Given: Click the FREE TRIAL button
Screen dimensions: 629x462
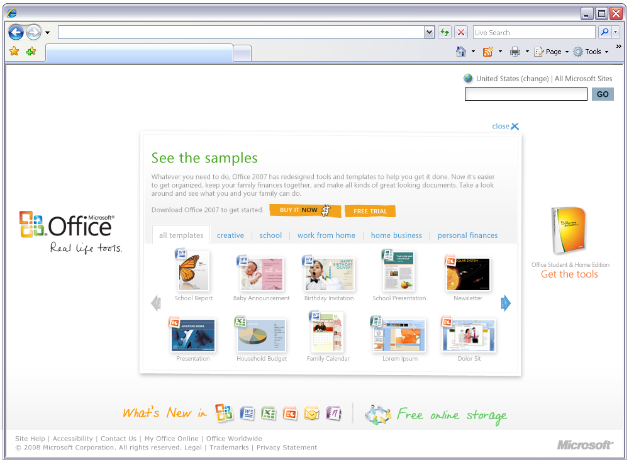Looking at the screenshot, I should (370, 211).
